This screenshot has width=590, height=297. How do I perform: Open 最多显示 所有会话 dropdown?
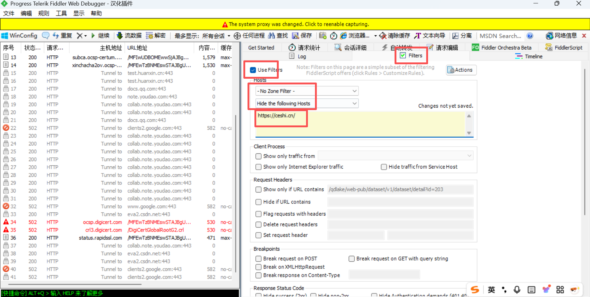pyautogui.click(x=203, y=36)
